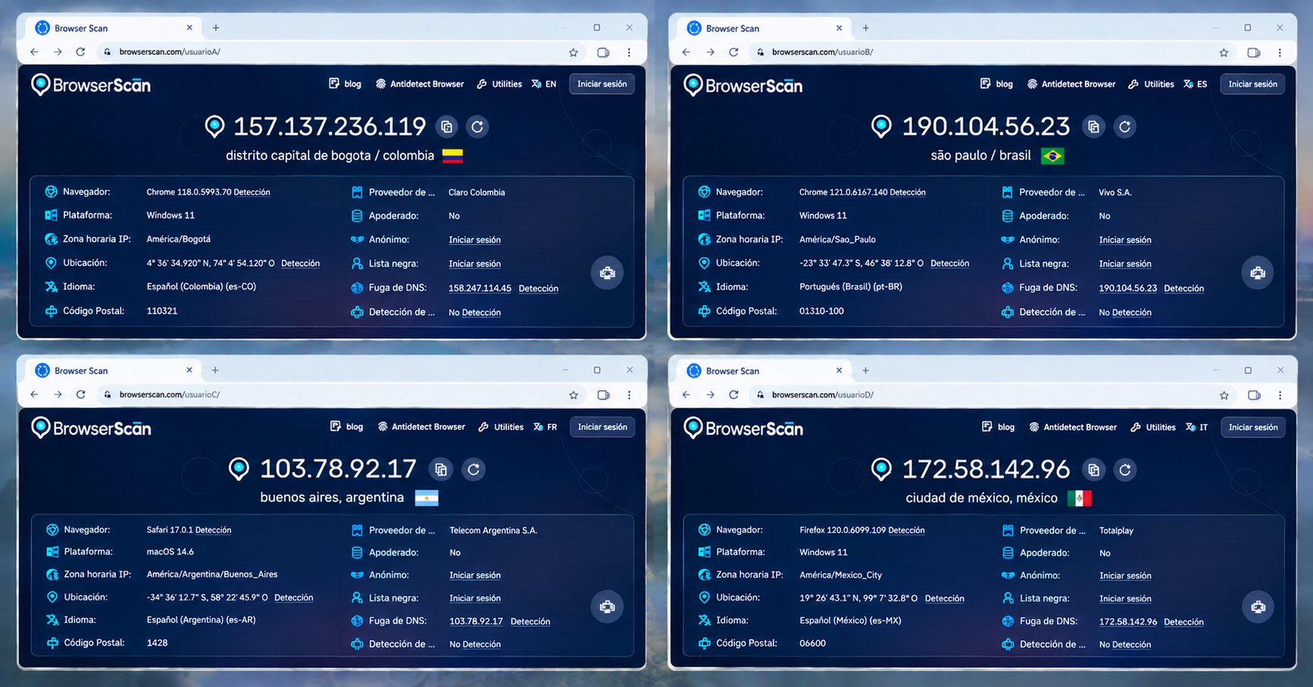The height and width of the screenshot is (687, 1313).
Task: Refresh the 103.78.92.17 IP result
Action: click(x=474, y=470)
